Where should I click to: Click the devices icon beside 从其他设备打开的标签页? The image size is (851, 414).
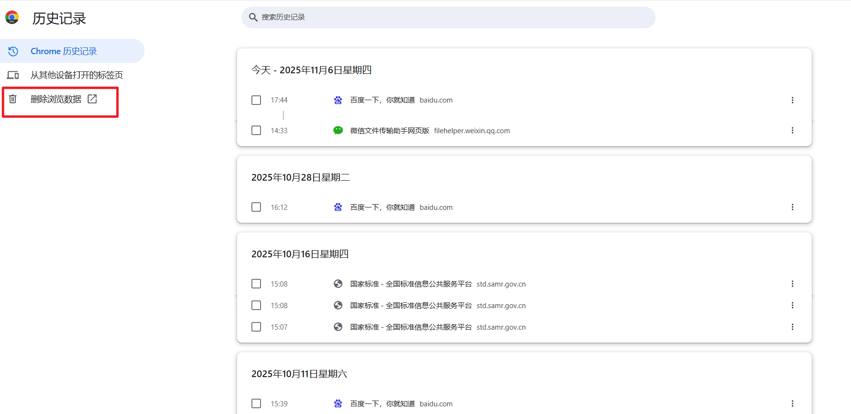(13, 75)
